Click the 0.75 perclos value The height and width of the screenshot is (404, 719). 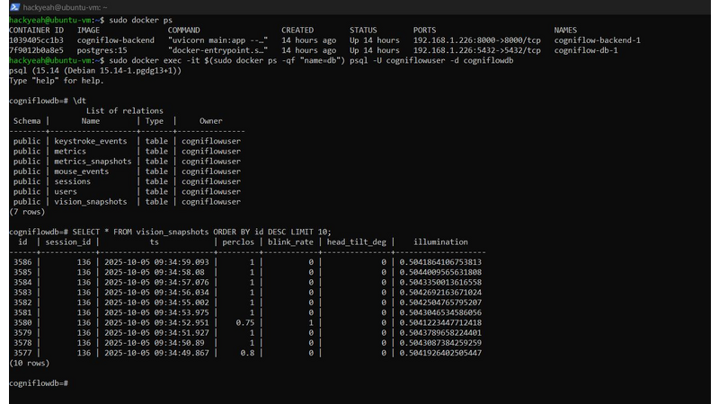(x=243, y=322)
